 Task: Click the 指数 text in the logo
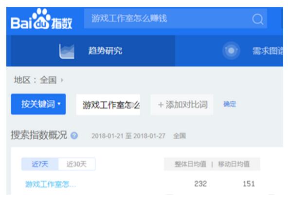pyautogui.click(x=62, y=23)
